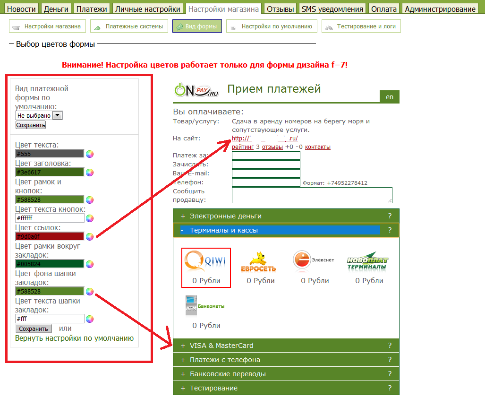
Task: Choose the Банкоматы ATM icon
Action: [205, 306]
